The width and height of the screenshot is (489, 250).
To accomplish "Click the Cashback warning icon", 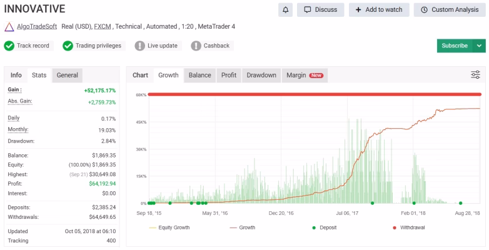I will tap(196, 46).
